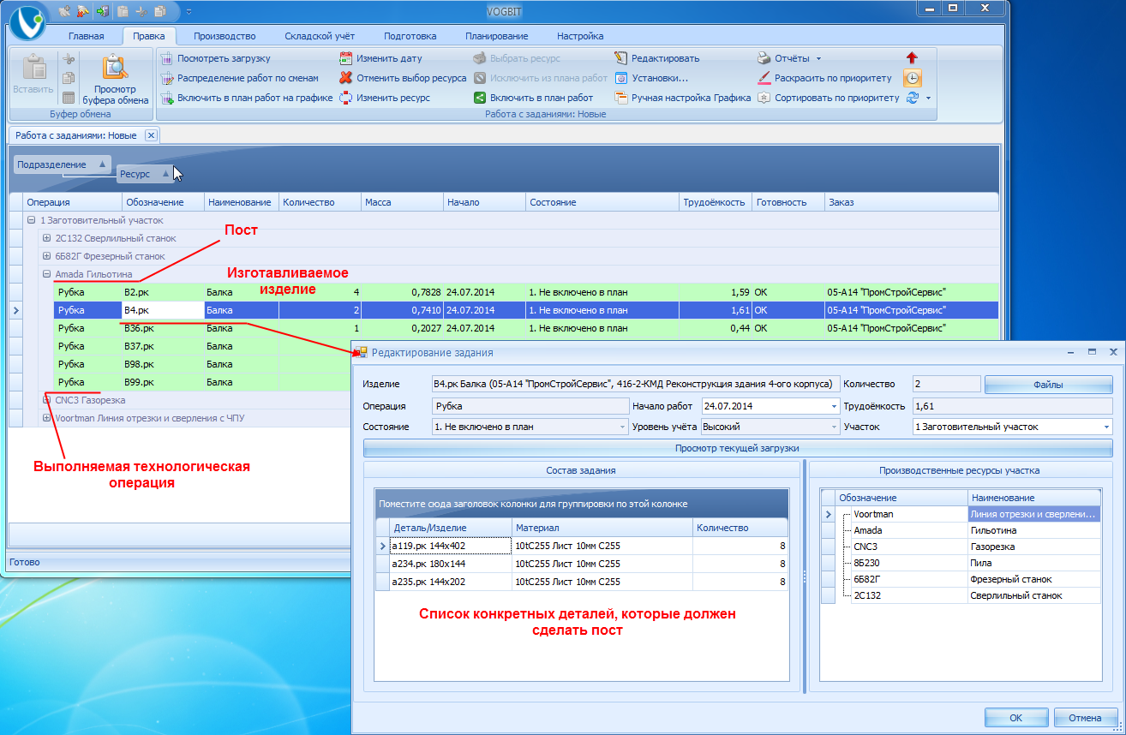Open Начало работ date dropdown
The width and height of the screenshot is (1126, 735).
coord(834,406)
